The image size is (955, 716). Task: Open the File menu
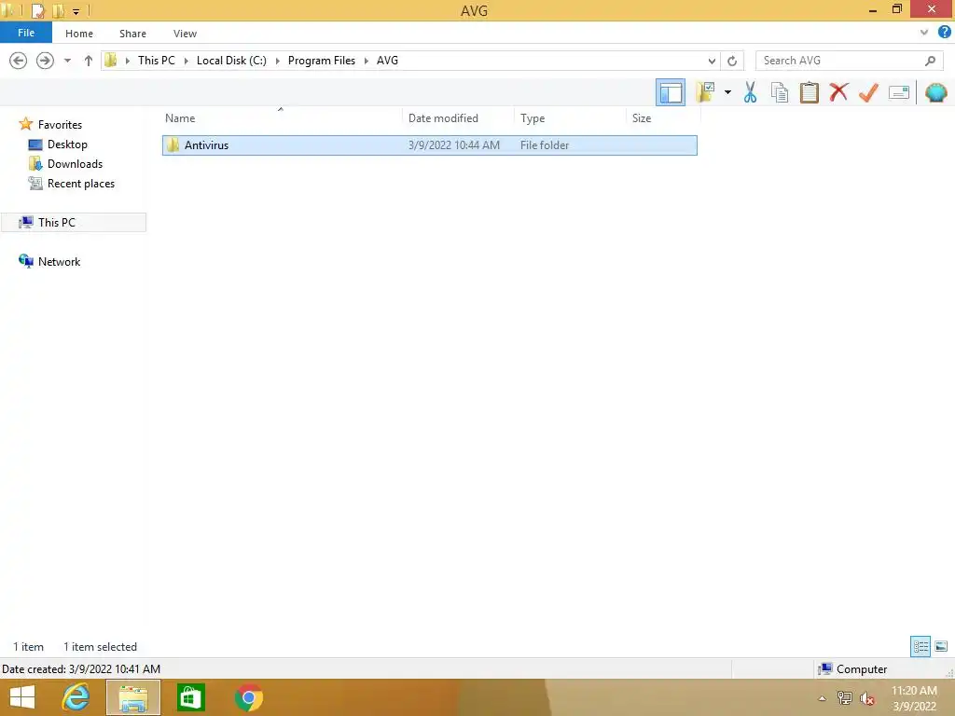click(x=26, y=33)
